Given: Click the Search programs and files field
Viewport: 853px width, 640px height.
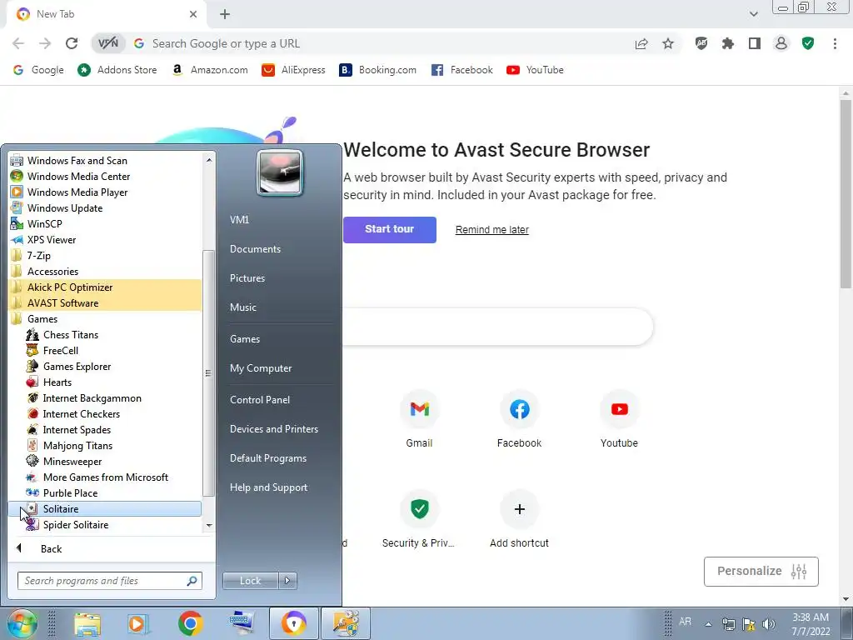Looking at the screenshot, I should tap(110, 581).
